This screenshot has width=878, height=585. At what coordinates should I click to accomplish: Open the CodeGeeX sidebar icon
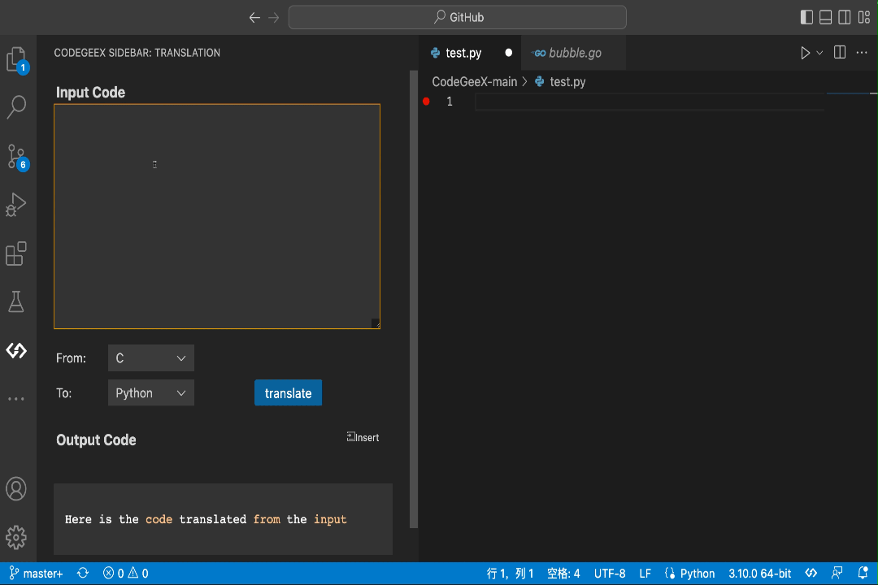(16, 351)
